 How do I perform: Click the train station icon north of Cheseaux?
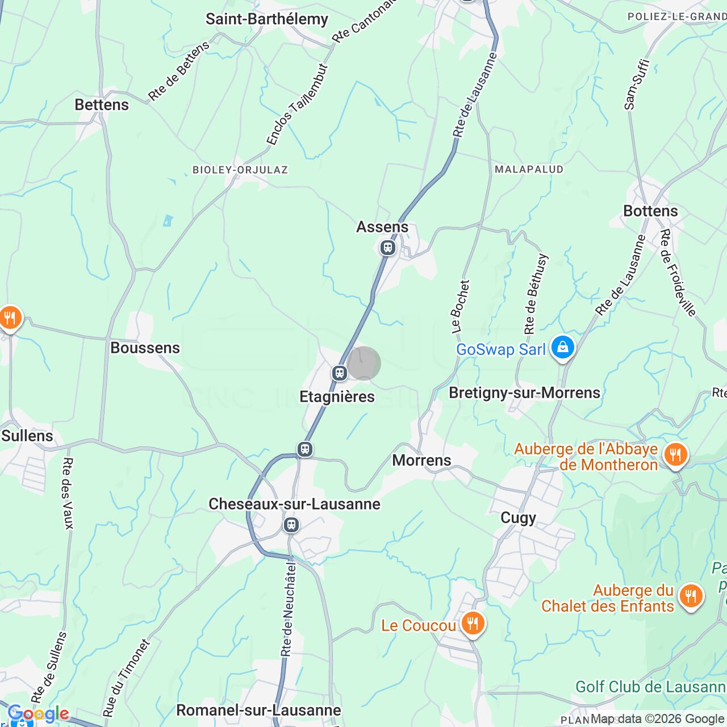(x=305, y=449)
